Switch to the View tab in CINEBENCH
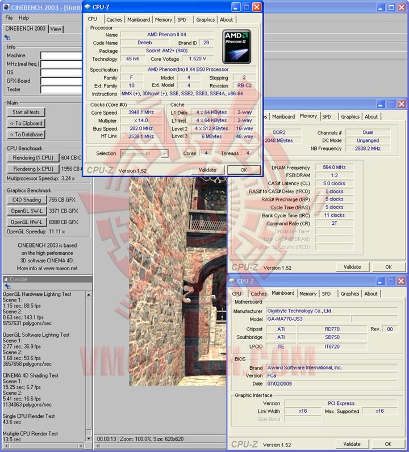The height and width of the screenshot is (452, 409). click(x=56, y=29)
